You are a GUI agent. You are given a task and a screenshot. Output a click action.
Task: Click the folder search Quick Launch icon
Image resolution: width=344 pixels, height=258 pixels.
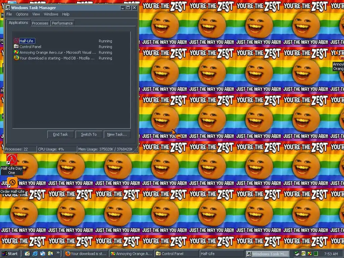[50, 254]
